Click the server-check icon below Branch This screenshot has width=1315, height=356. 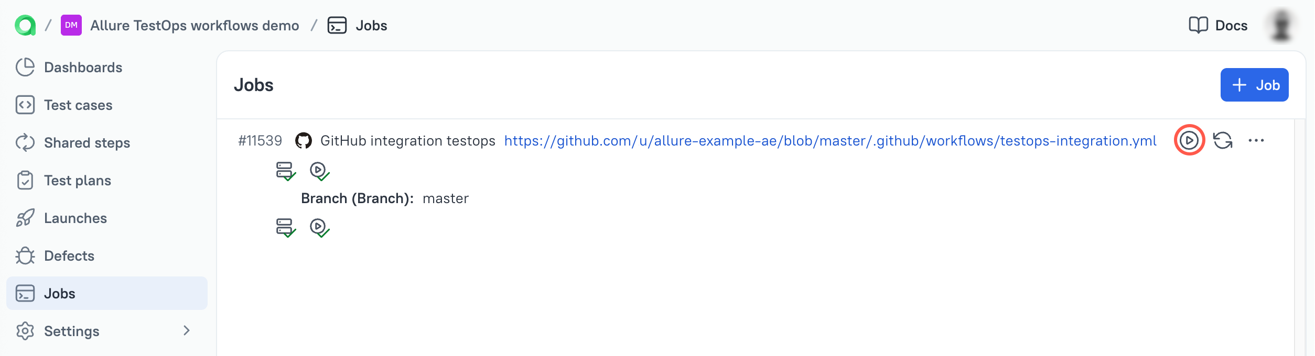286,227
